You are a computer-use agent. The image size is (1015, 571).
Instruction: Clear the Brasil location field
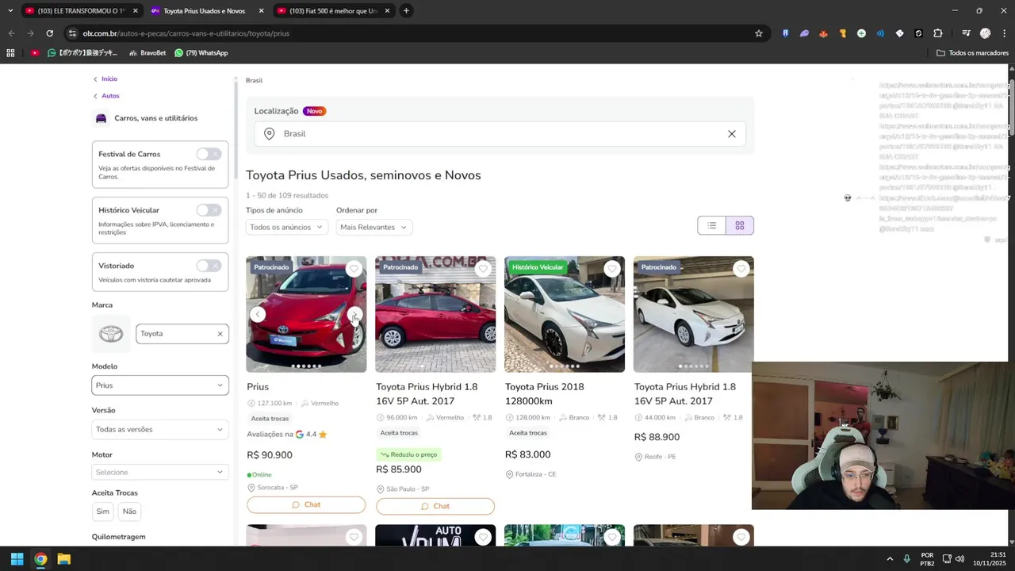[732, 133]
